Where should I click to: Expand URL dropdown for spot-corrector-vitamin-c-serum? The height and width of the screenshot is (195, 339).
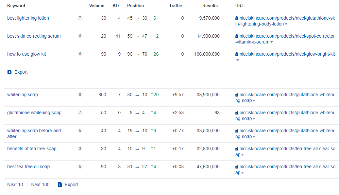point(272,42)
